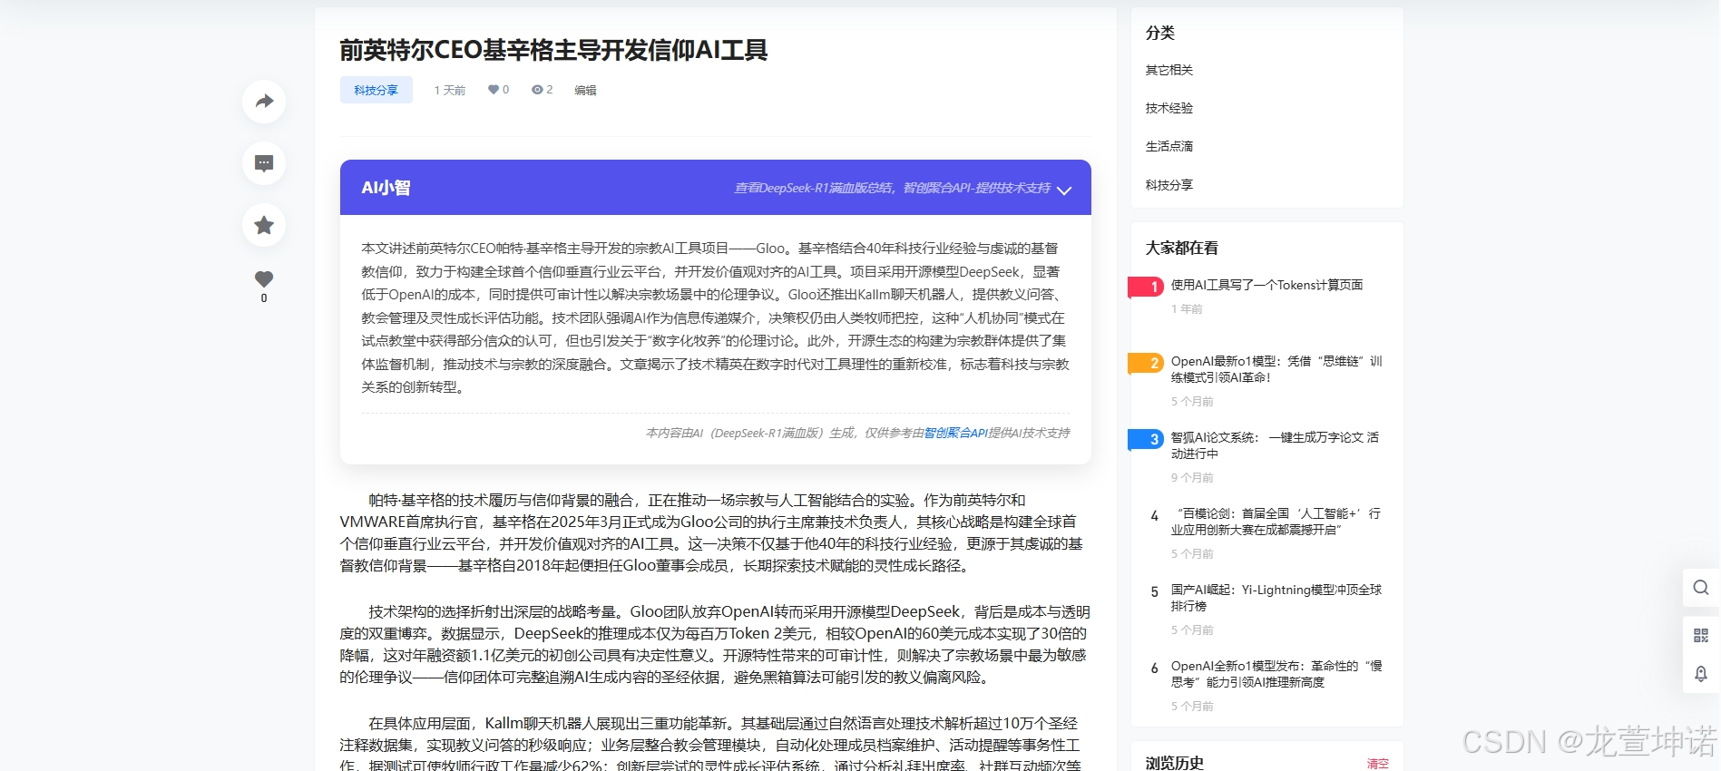Viewport: 1721px width, 771px height.
Task: Click the article title 前英特尔CEO基辛格主导开发信仰AI工具
Action: pyautogui.click(x=553, y=50)
